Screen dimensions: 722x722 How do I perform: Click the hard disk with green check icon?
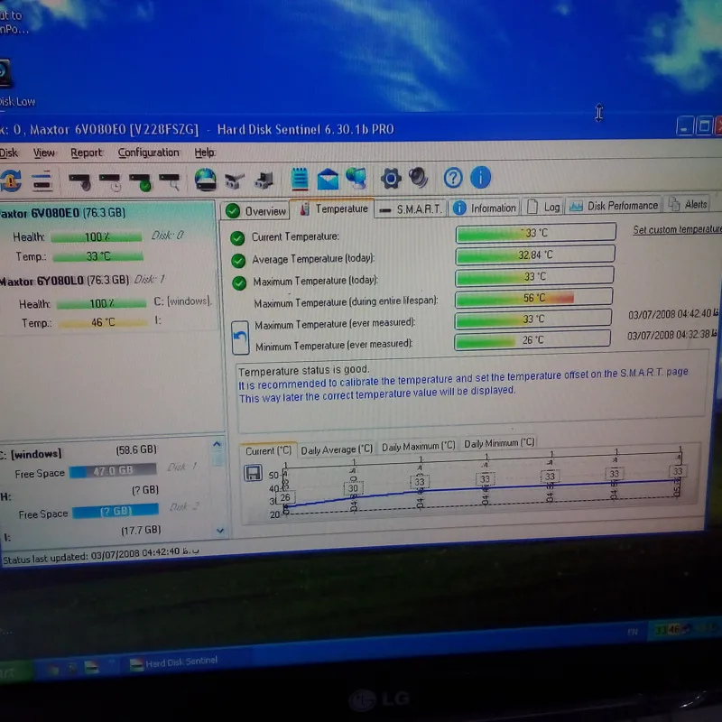(140, 182)
